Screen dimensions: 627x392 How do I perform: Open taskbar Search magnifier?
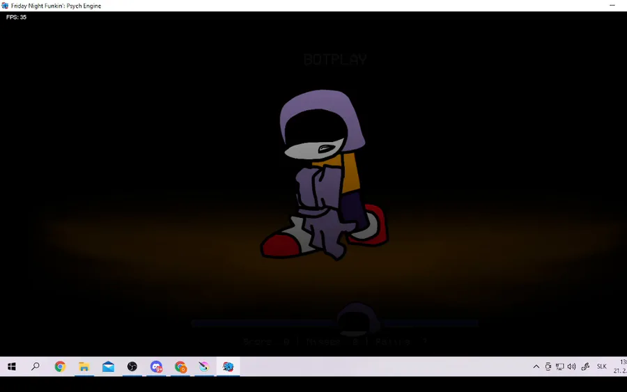coord(36,366)
